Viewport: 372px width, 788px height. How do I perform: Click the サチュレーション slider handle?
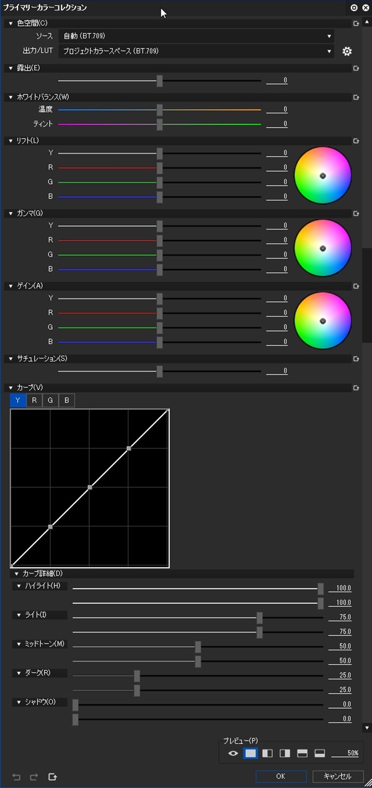click(x=159, y=371)
